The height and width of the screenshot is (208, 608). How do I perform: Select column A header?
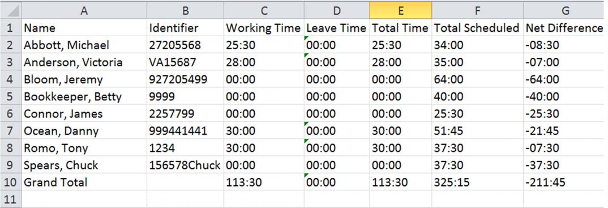(84, 10)
